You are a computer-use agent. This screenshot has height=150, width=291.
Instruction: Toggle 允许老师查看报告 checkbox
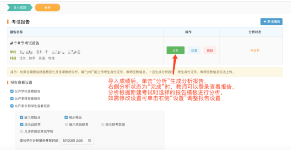click(12, 98)
